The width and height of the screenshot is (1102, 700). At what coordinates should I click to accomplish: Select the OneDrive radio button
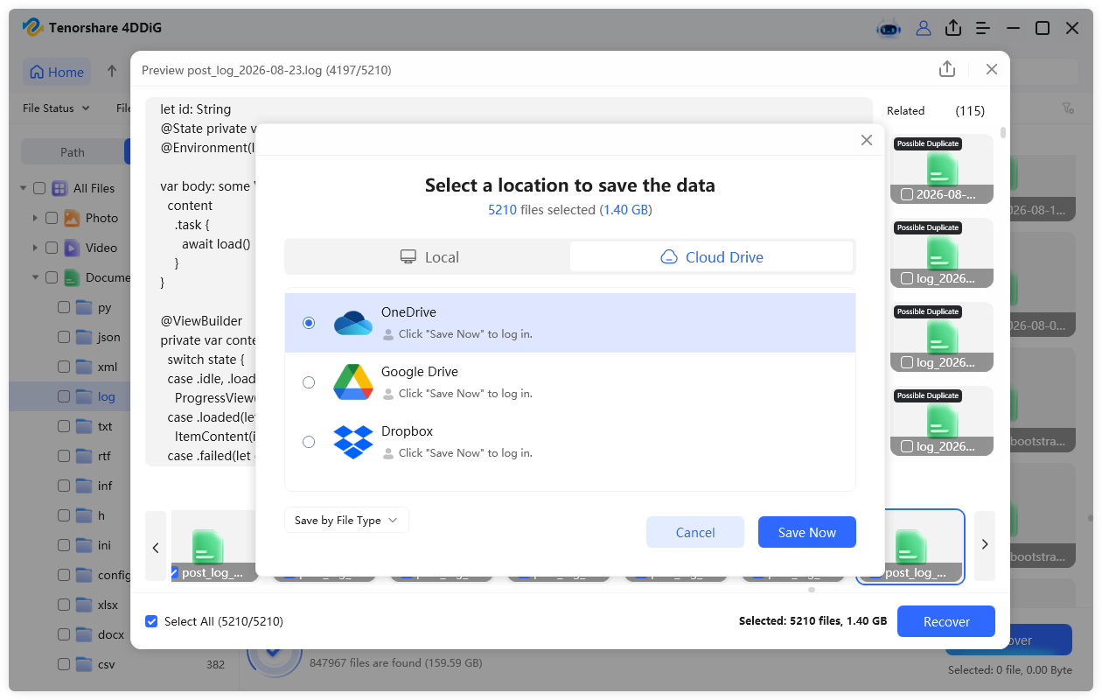tap(309, 323)
